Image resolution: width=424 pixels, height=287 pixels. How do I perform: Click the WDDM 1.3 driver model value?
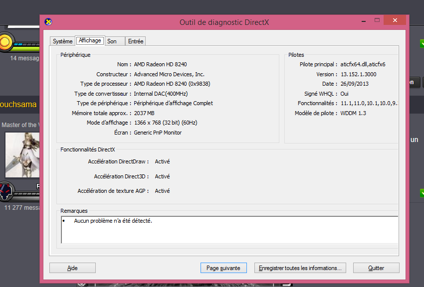[x=353, y=113]
